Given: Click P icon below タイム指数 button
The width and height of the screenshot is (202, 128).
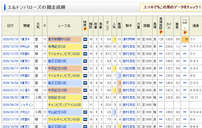Looking at the screenshot, I should tap(185, 33).
